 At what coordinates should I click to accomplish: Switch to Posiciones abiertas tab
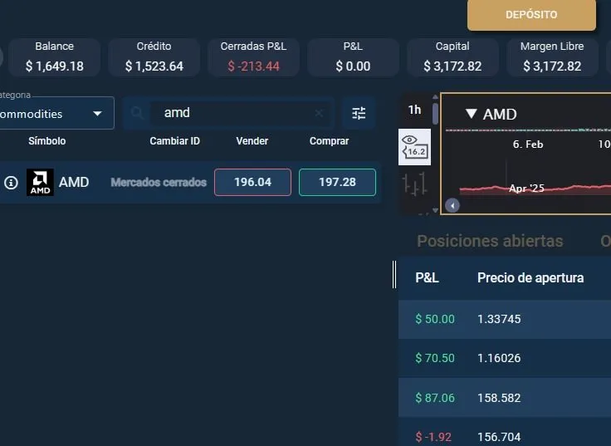(490, 241)
